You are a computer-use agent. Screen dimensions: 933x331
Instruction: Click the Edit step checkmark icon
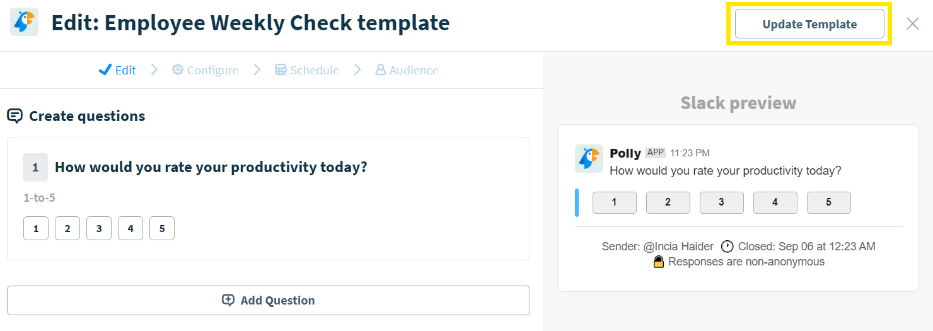105,70
